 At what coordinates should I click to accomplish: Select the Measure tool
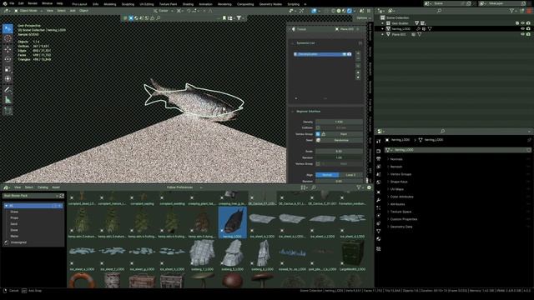[8, 100]
